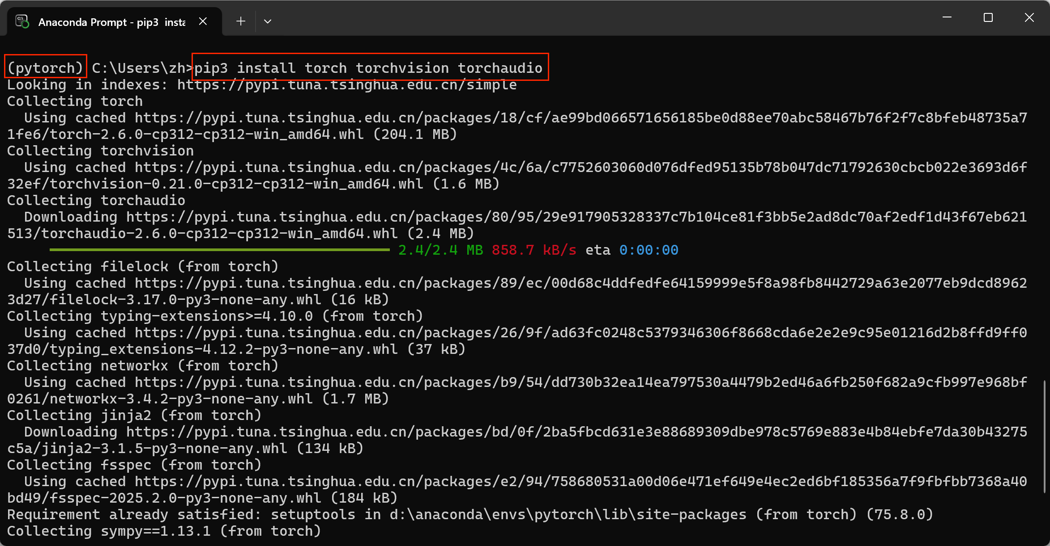Viewport: 1050px width, 546px height.
Task: Click the blue eta 0:00:00 text
Action: click(x=649, y=250)
